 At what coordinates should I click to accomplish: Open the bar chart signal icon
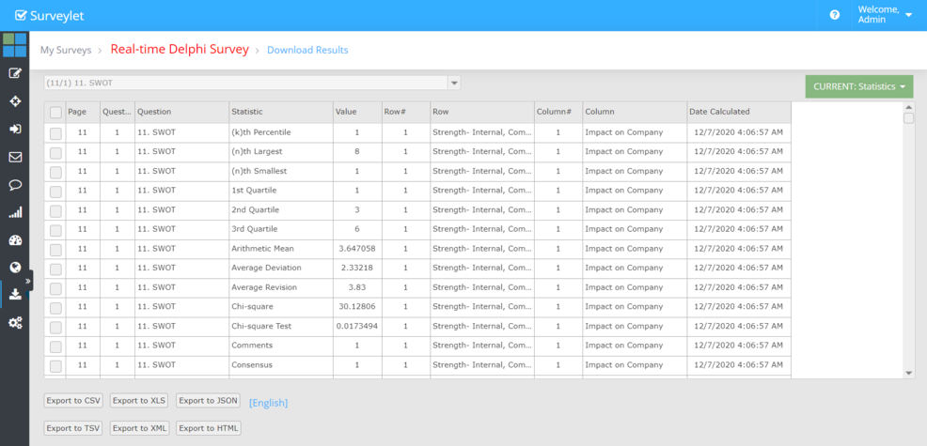pos(15,212)
